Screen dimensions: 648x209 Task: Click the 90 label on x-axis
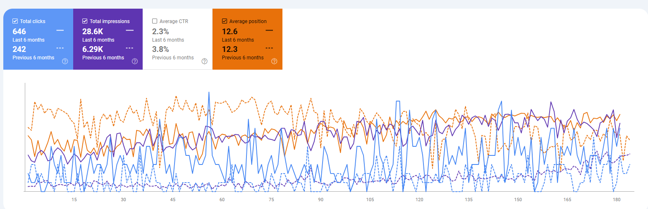pyautogui.click(x=321, y=200)
